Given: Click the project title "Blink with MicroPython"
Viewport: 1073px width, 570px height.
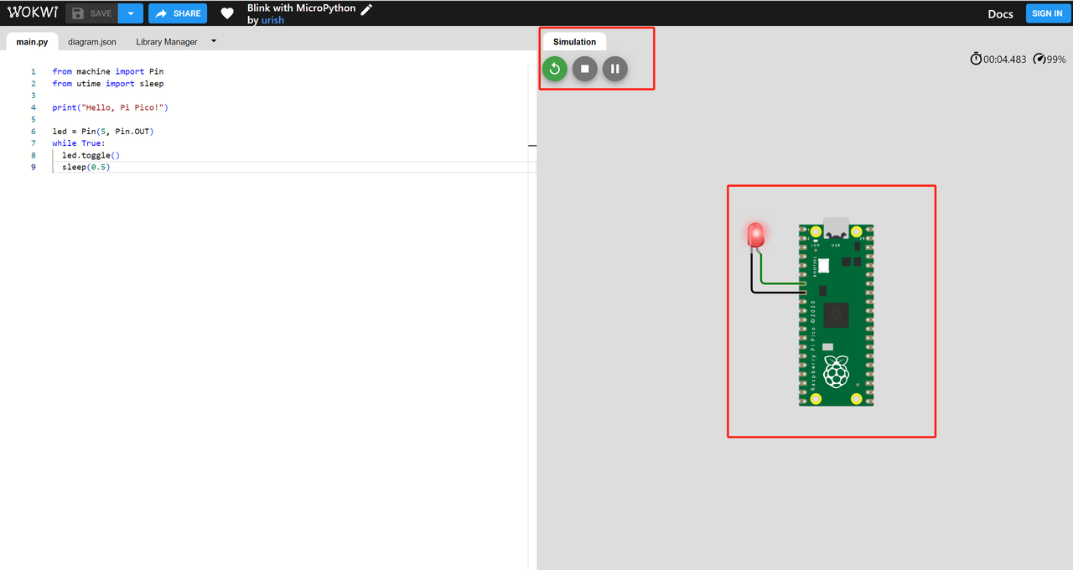Looking at the screenshot, I should pos(301,8).
